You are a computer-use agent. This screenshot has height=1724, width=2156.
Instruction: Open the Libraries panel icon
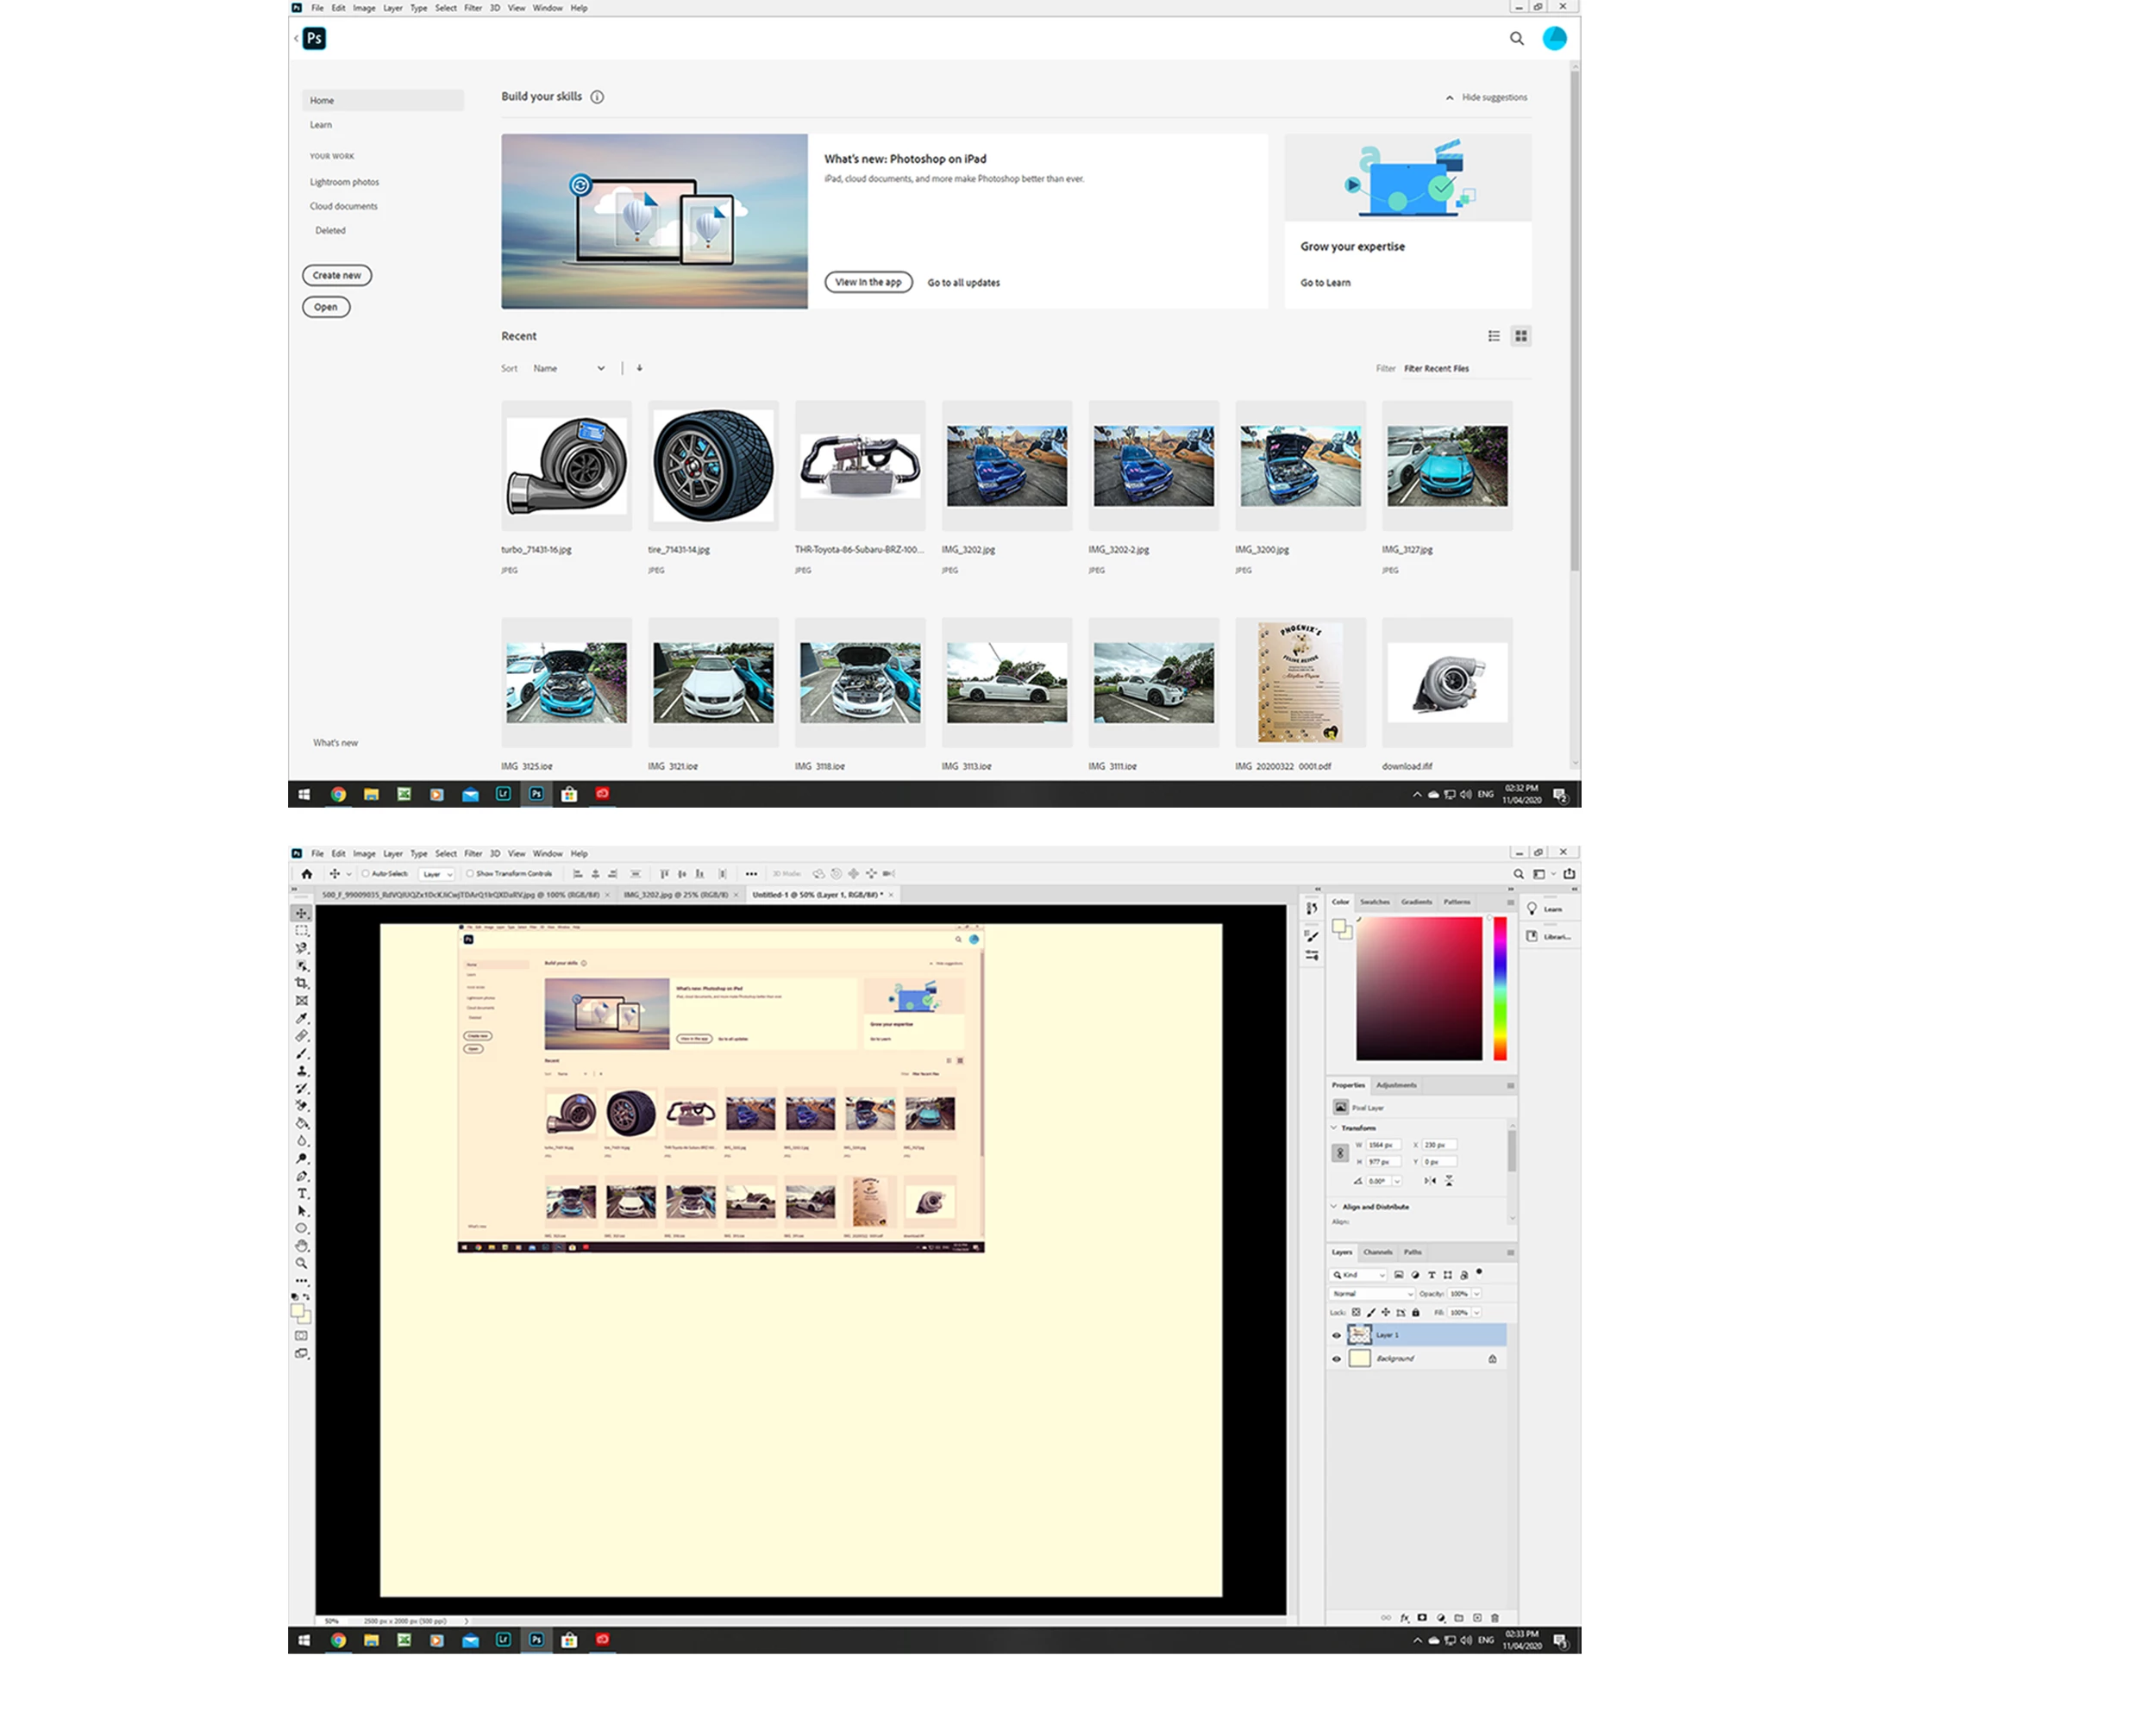click(1532, 935)
